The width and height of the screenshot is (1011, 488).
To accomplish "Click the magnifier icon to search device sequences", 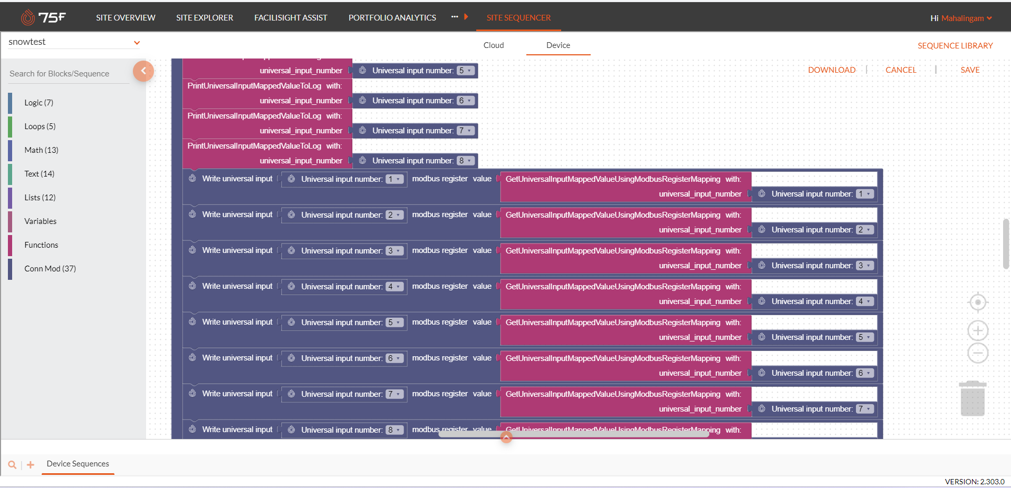I will pos(12,464).
